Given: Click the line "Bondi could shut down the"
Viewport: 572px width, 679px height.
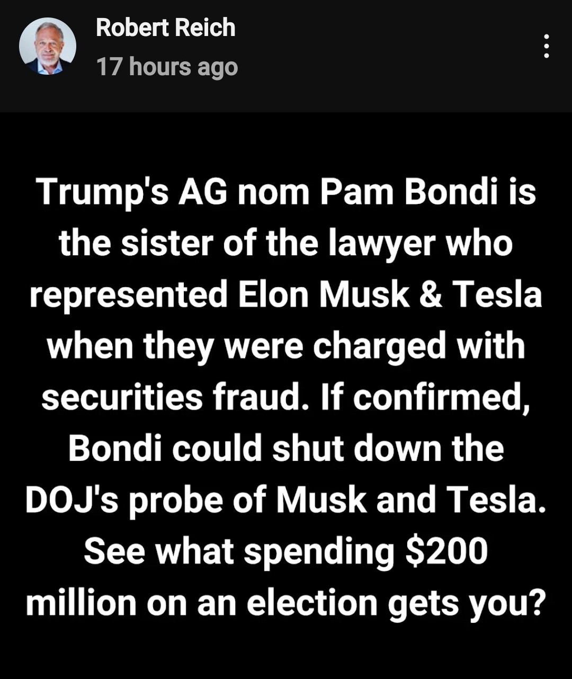Looking at the screenshot, I should point(286,449).
